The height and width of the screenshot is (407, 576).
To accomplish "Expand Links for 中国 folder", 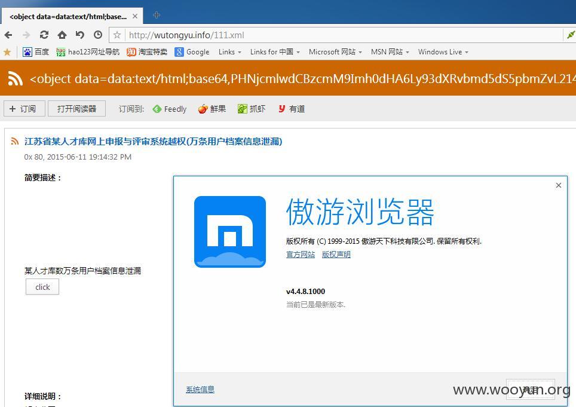I will (275, 52).
